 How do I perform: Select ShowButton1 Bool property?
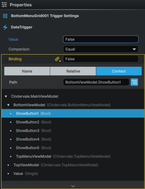pyautogui.click(x=73, y=113)
